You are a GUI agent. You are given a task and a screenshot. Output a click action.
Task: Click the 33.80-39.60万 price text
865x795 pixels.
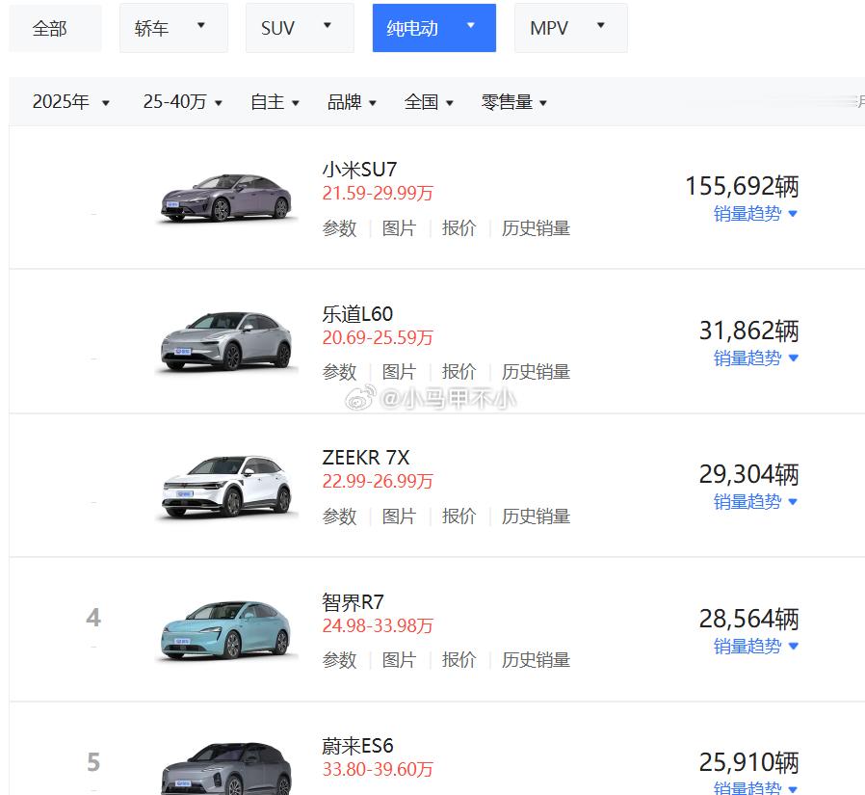(x=378, y=769)
